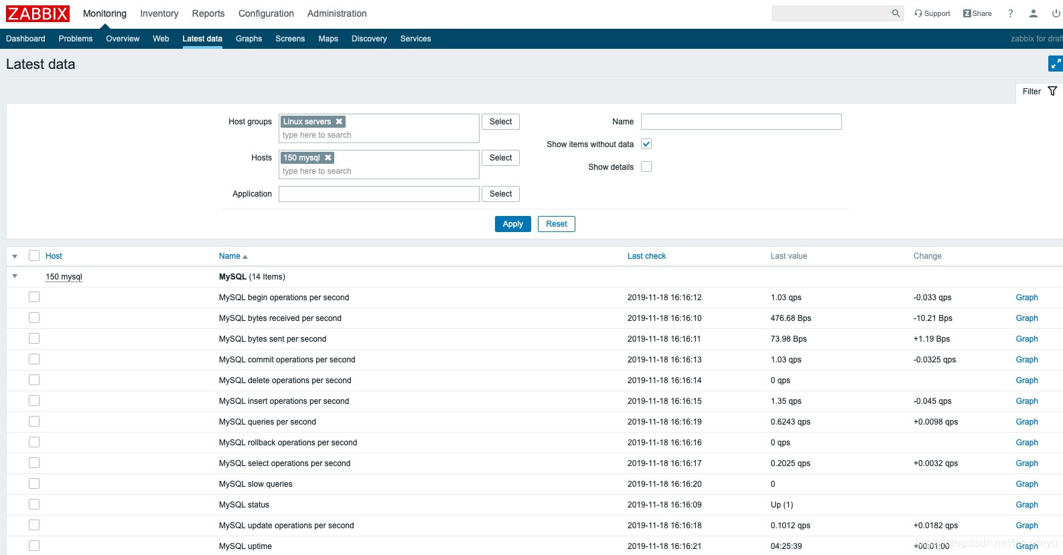Apply the filter
1063x555 pixels.
coord(513,224)
